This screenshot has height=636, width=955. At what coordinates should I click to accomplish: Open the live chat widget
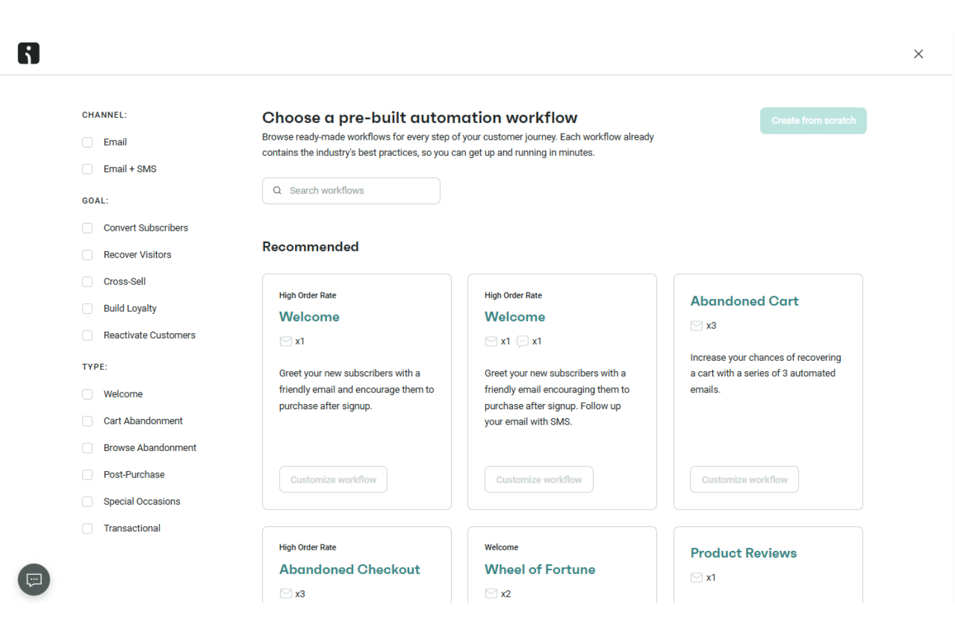(34, 580)
